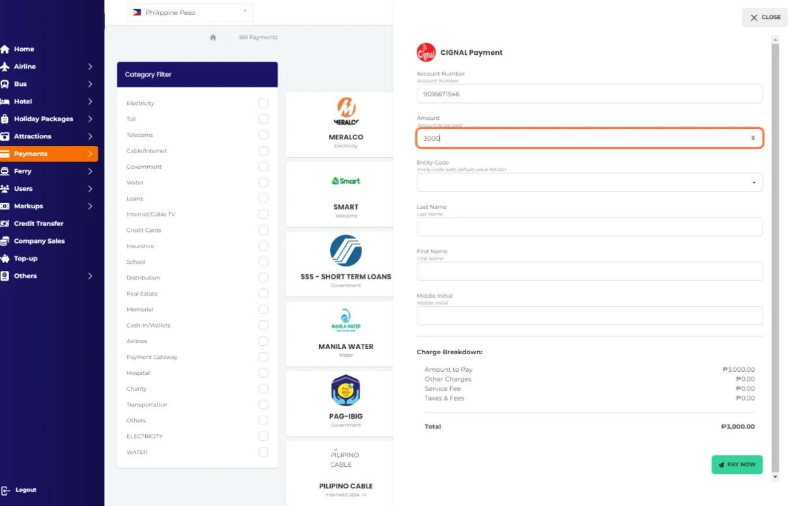
Task: Click the Last Name input field
Action: pos(589,227)
